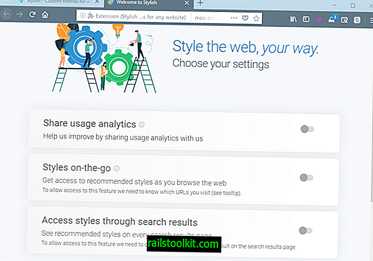Click the purple round extension icon
The width and height of the screenshot is (373, 261).
pos(319,20)
